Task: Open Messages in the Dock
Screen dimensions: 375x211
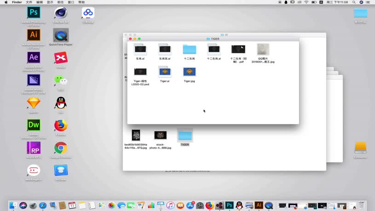Action: pos(121,205)
